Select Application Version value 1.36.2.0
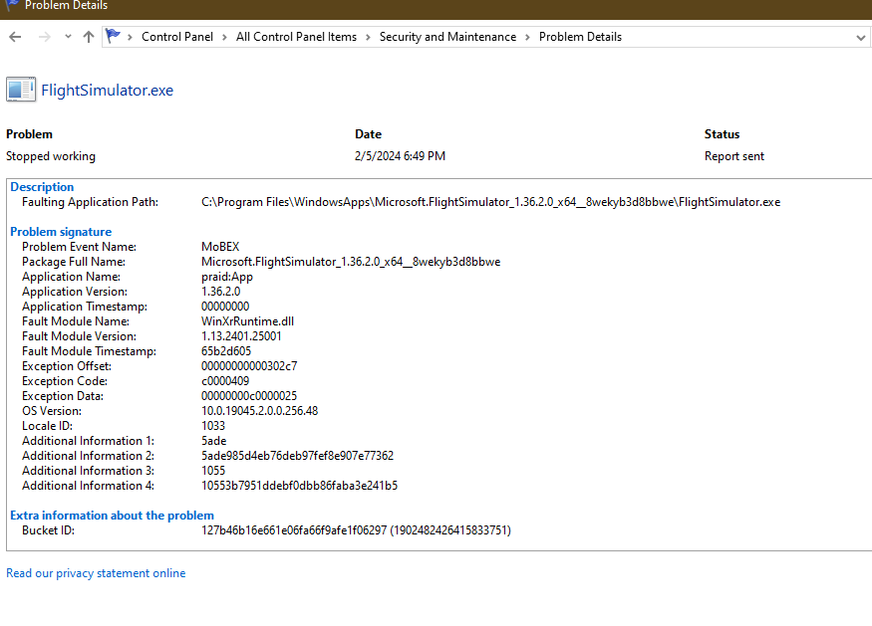This screenshot has width=872, height=626. pos(221,292)
